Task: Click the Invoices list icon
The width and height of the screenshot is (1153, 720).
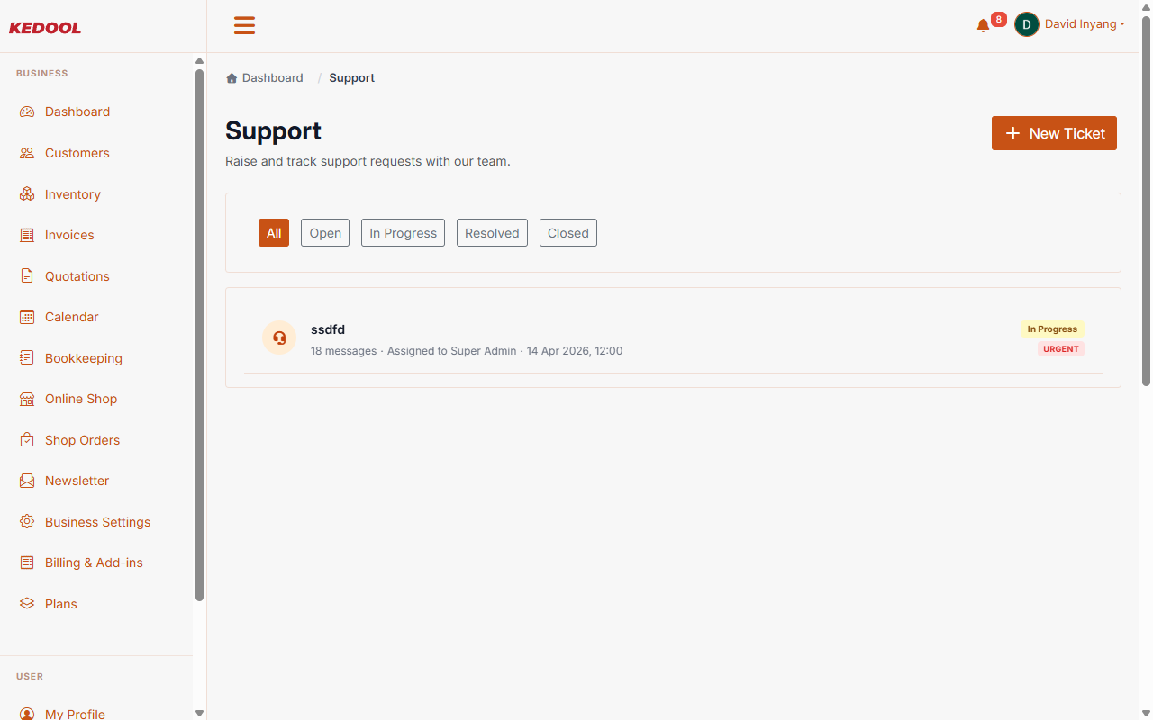Action: [27, 235]
